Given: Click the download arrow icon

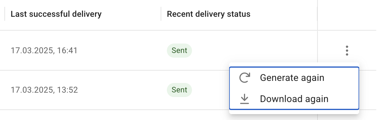Looking at the screenshot, I should (x=244, y=99).
